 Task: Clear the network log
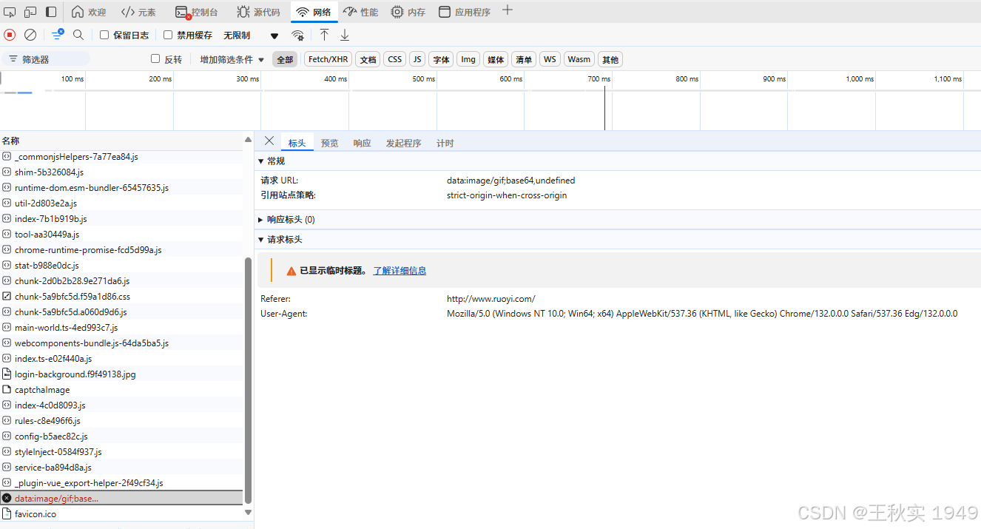[x=30, y=35]
